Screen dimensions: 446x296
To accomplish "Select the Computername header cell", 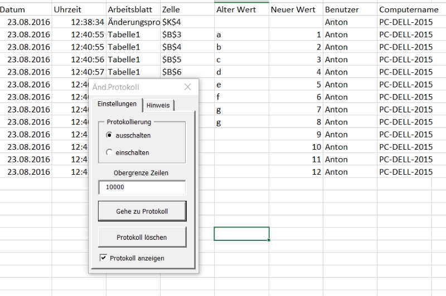I will click(411, 9).
